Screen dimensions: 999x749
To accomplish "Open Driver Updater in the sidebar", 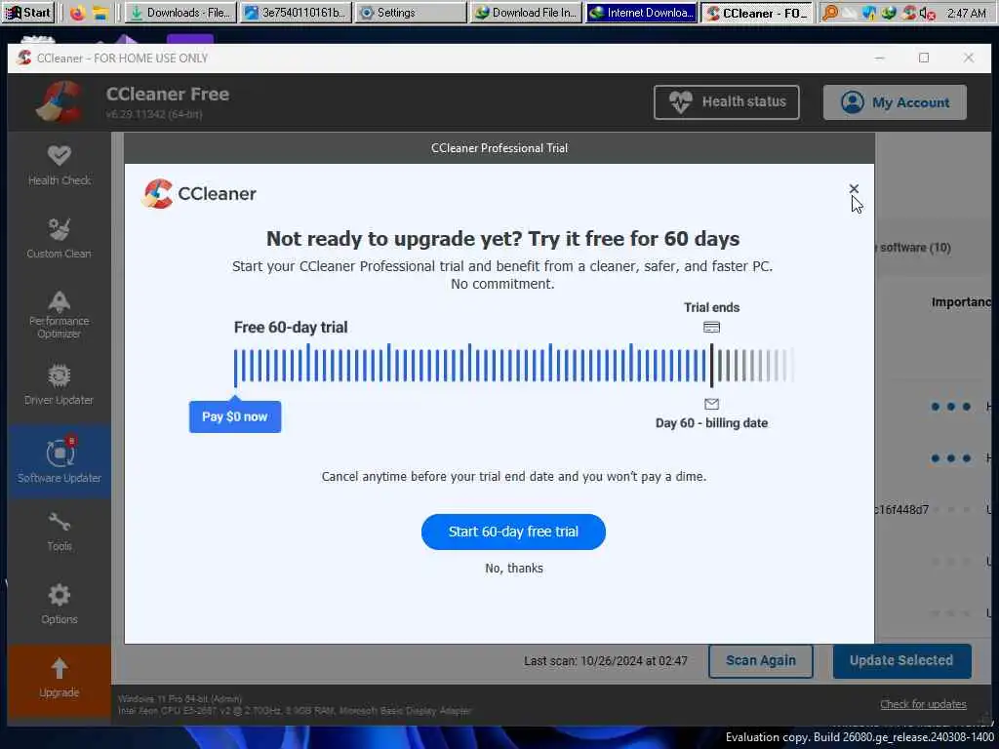I will click(60, 384).
